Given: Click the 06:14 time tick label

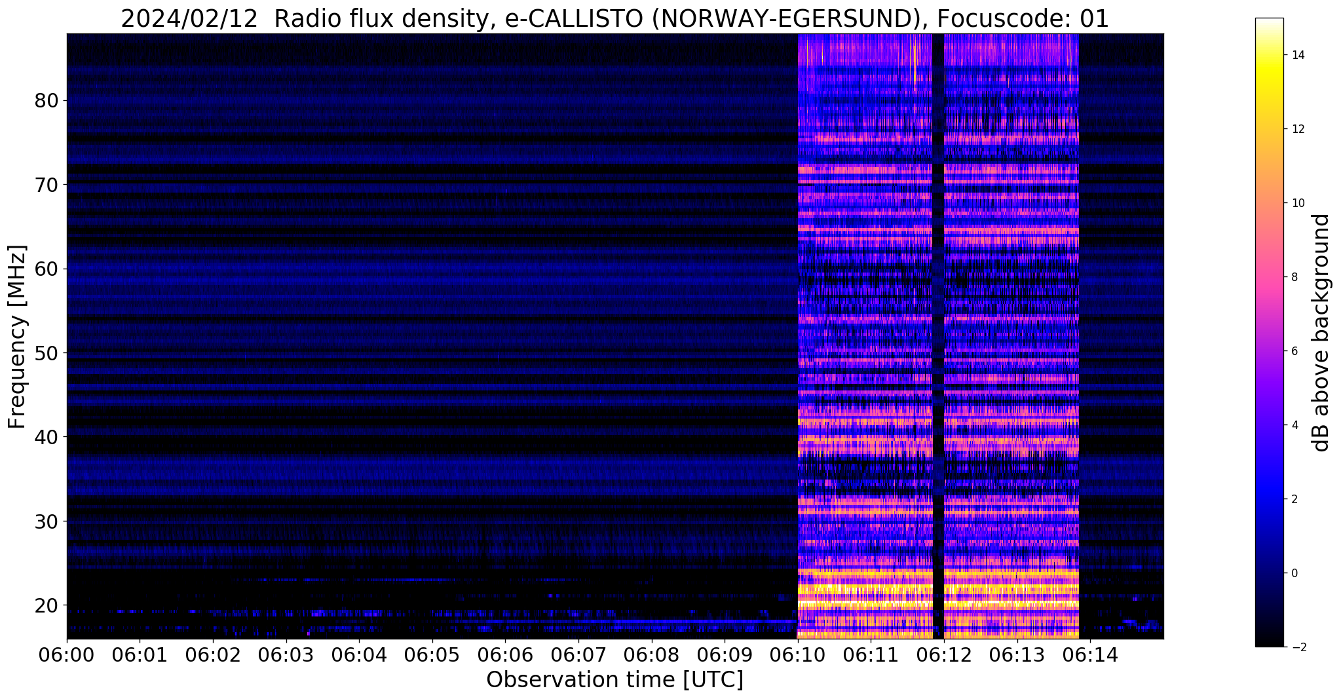Looking at the screenshot, I should (1090, 654).
